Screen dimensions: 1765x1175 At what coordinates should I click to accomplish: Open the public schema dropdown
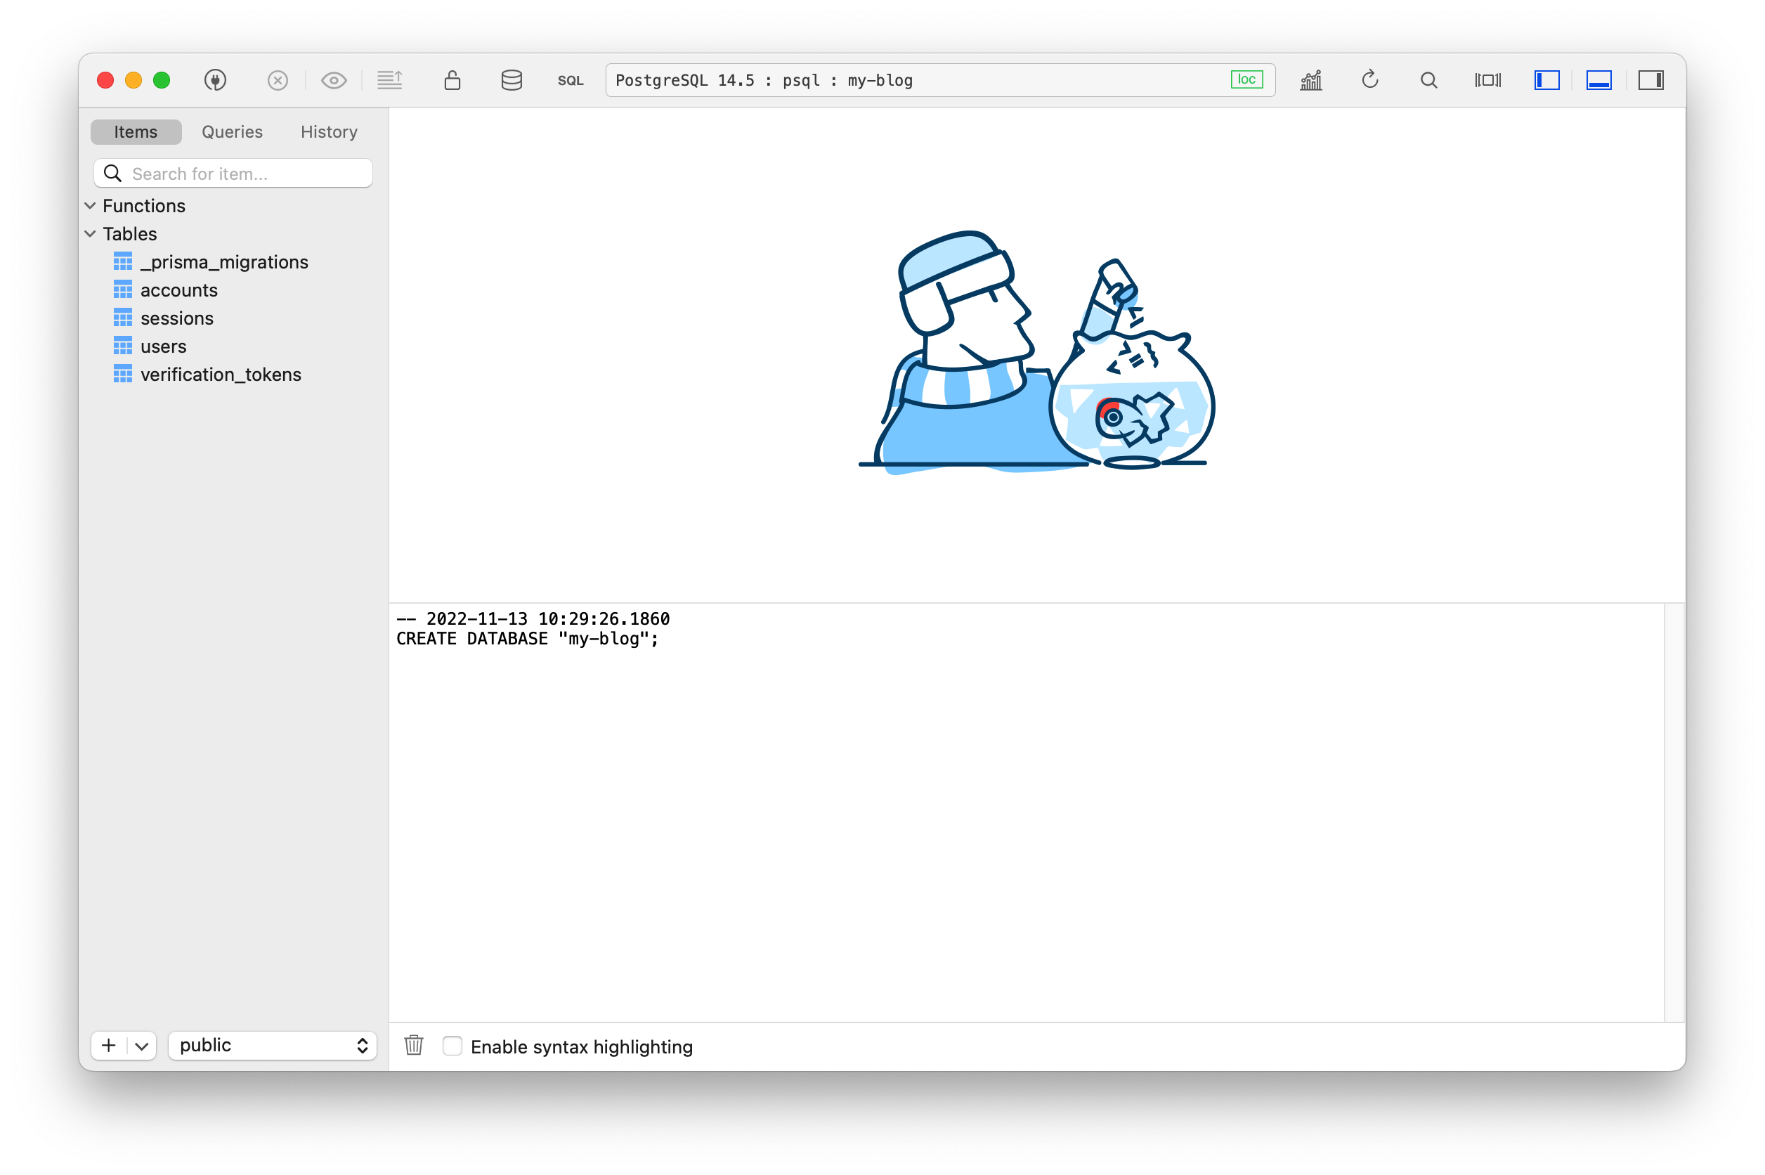coord(273,1046)
